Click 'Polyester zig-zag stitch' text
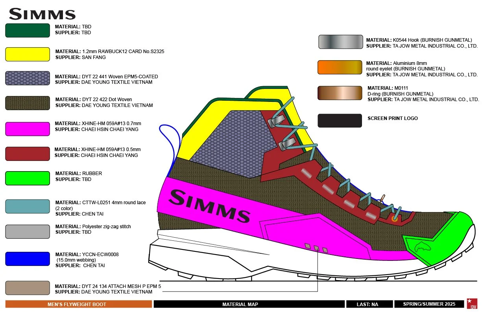Viewport: 482px width, 312px height. pos(106,227)
